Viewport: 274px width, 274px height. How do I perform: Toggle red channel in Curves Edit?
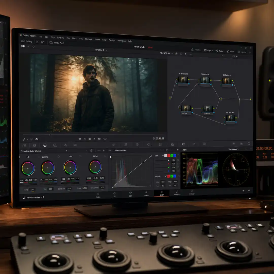(x=169, y=156)
